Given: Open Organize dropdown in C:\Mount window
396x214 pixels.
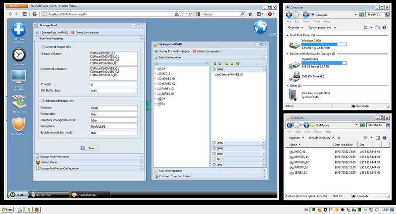Looking at the screenshot, I should coord(296,138).
